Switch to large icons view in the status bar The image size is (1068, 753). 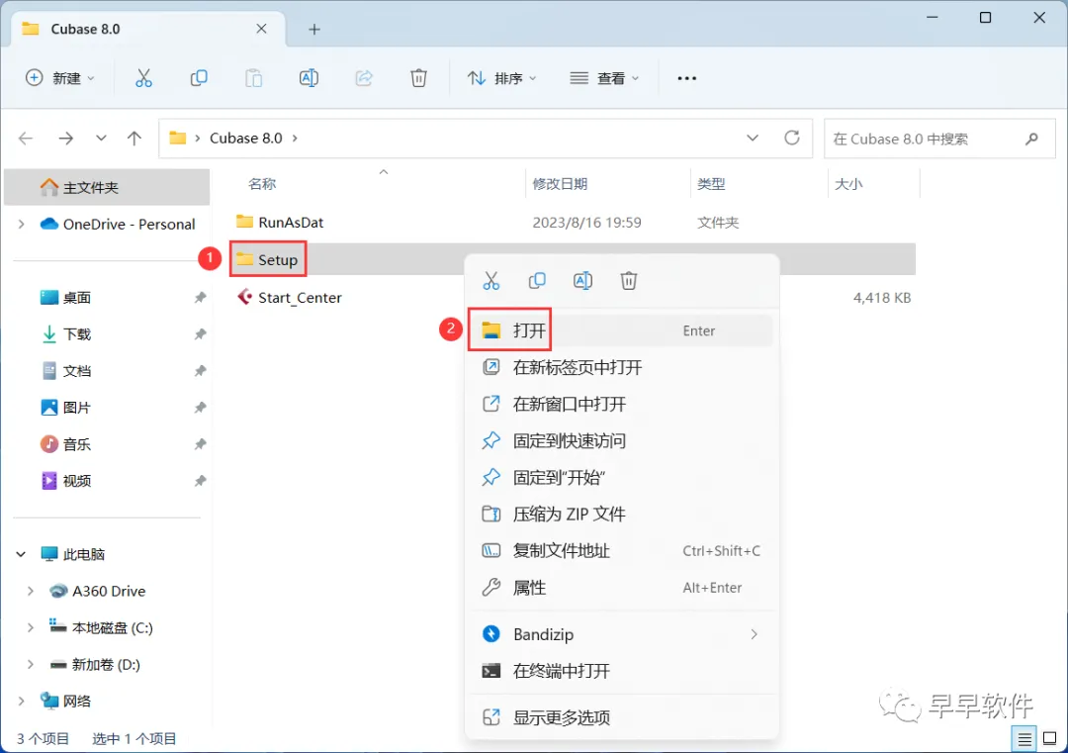1049,739
